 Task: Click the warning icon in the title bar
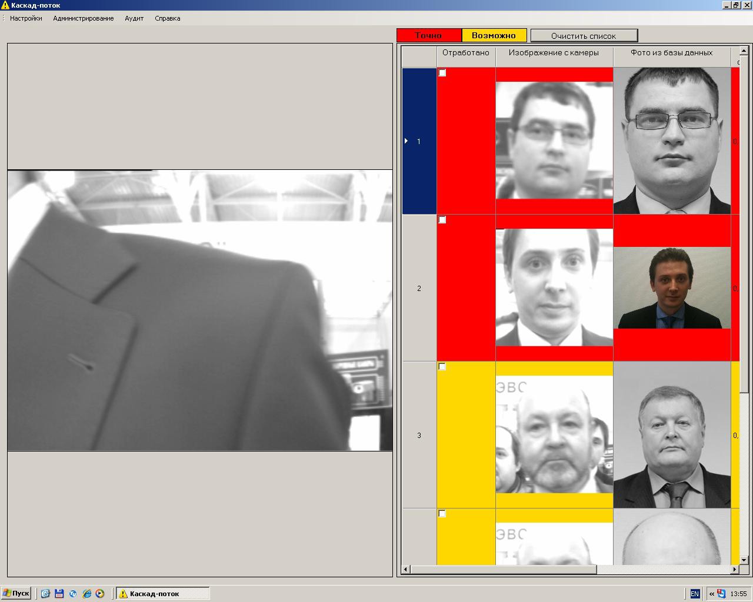coord(5,5)
